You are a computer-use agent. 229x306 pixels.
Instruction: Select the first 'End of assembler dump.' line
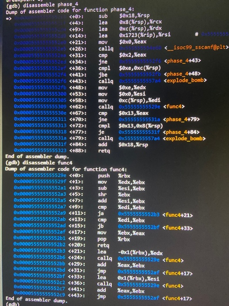(x=37, y=156)
